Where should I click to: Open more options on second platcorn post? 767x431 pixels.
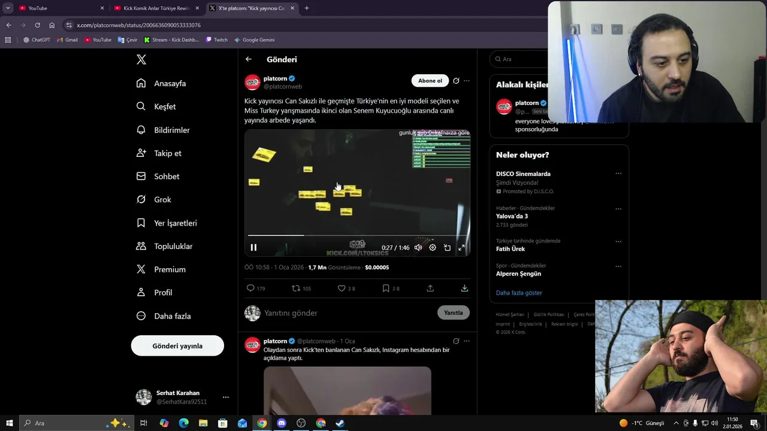tap(467, 341)
